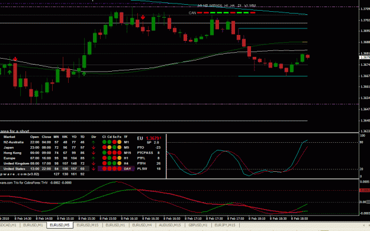Click the red Cl signal dot in DAY row
Viewport: 370px width, 231px height.
pos(104,169)
